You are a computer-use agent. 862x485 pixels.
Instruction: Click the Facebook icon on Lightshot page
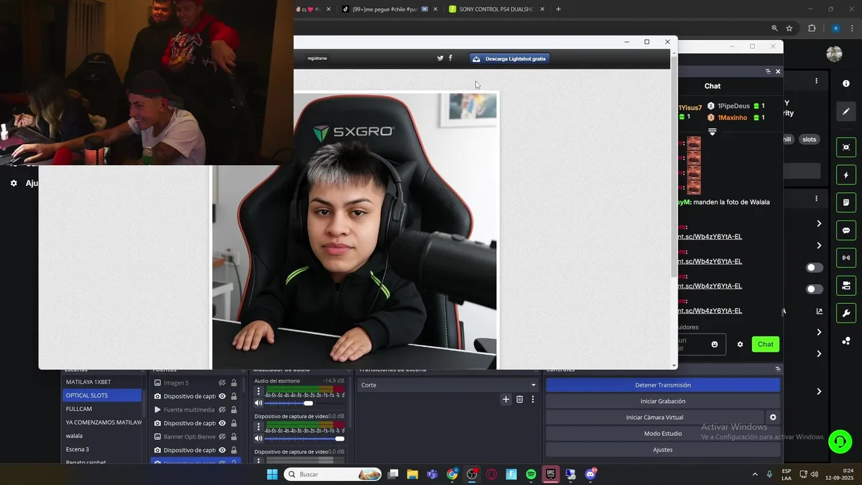451,58
